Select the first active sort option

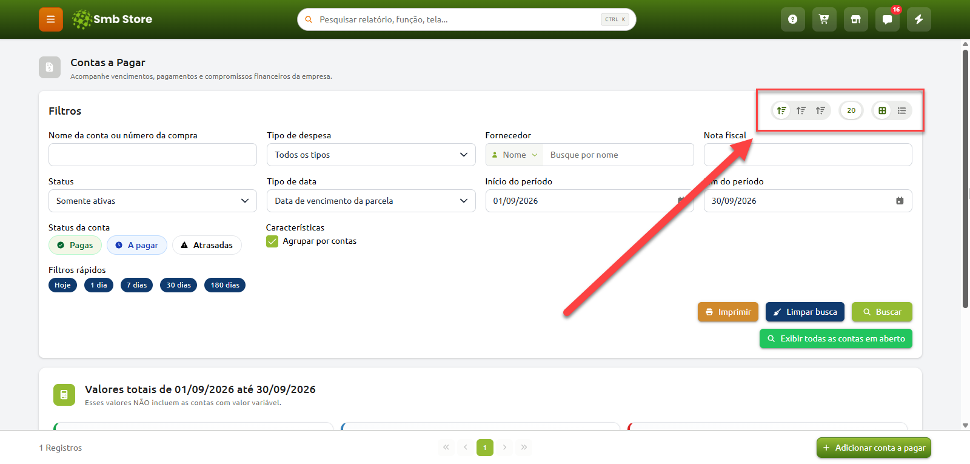[781, 110]
